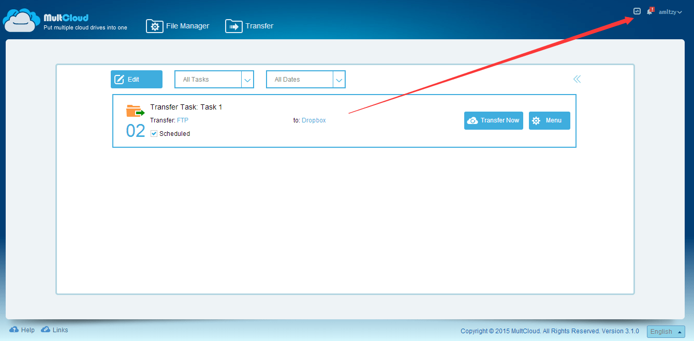Screen dimensions: 694x341
Task: Click the Transfer arrow icon in navbar
Action: click(233, 26)
